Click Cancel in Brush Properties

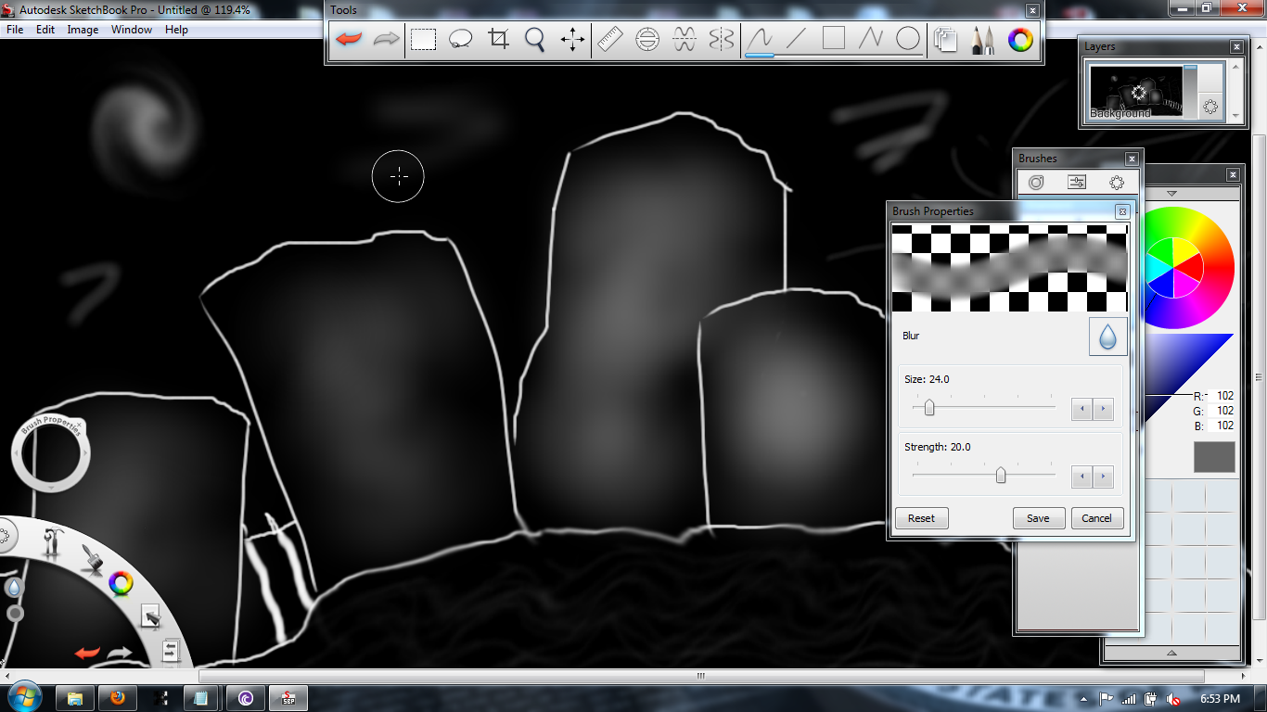coord(1096,518)
